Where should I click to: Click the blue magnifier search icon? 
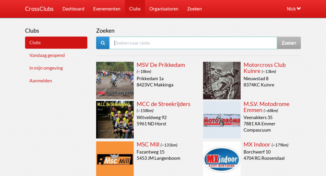pyautogui.click(x=103, y=43)
